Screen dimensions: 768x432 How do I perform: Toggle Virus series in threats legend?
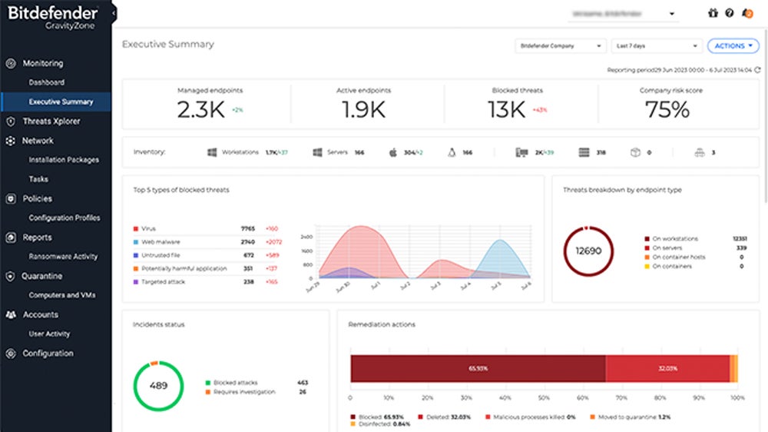coord(149,229)
